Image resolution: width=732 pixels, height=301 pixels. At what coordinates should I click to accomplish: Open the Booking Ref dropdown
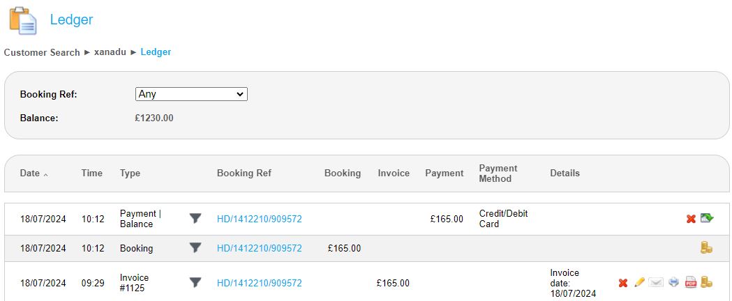(191, 94)
